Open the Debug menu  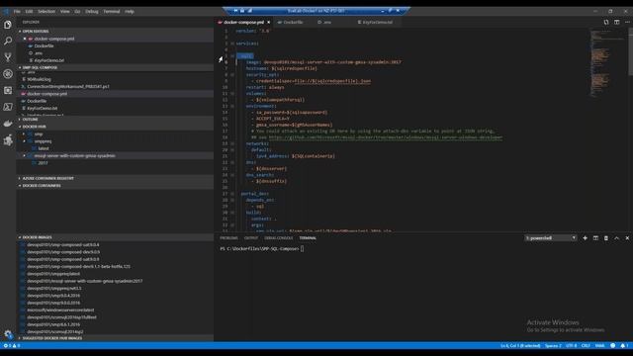pos(92,11)
